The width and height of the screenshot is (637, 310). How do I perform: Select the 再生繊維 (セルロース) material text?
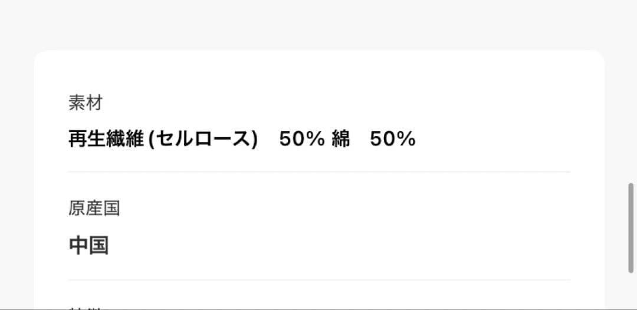coord(163,139)
